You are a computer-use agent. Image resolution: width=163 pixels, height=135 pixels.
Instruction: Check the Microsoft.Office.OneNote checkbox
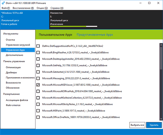[x=38, y=117]
